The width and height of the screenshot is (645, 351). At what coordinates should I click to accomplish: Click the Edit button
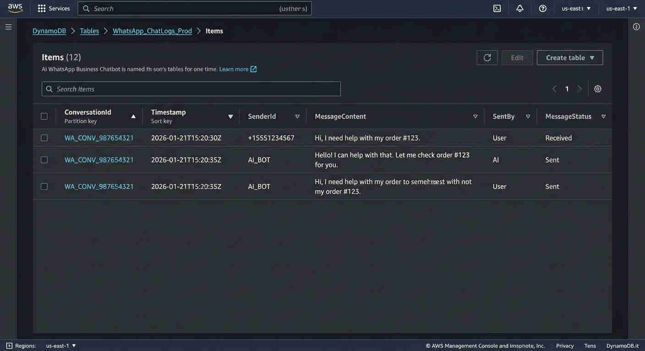click(517, 58)
